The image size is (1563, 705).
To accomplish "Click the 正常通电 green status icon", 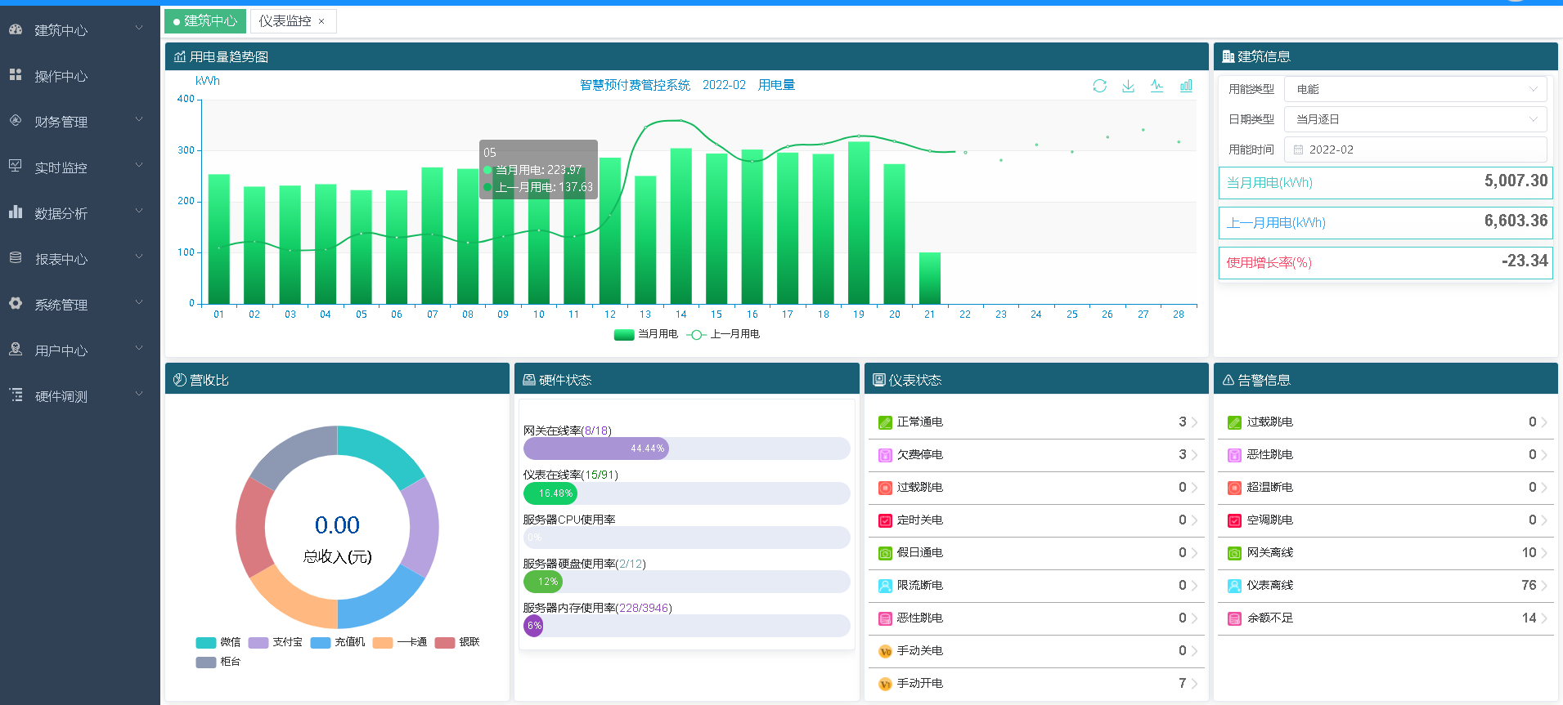I will click(x=885, y=422).
